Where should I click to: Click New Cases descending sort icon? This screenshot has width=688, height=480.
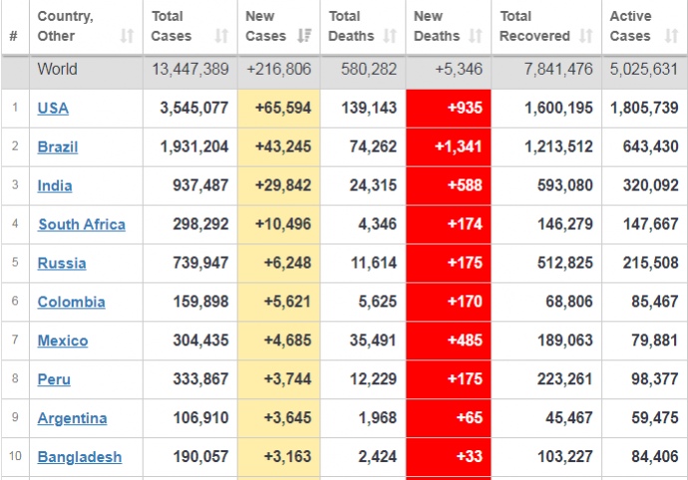click(307, 36)
